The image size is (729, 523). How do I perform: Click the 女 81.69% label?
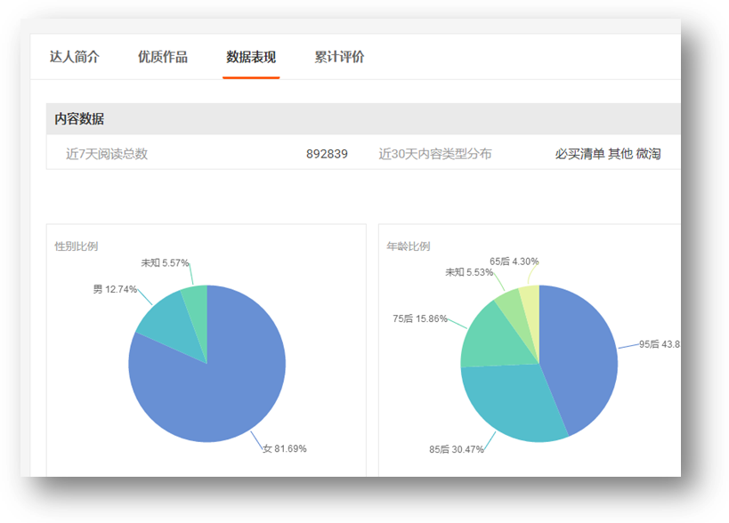coord(283,448)
